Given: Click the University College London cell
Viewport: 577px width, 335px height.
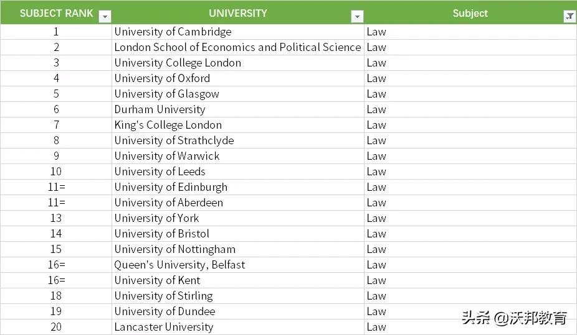Looking at the screenshot, I should point(178,63).
